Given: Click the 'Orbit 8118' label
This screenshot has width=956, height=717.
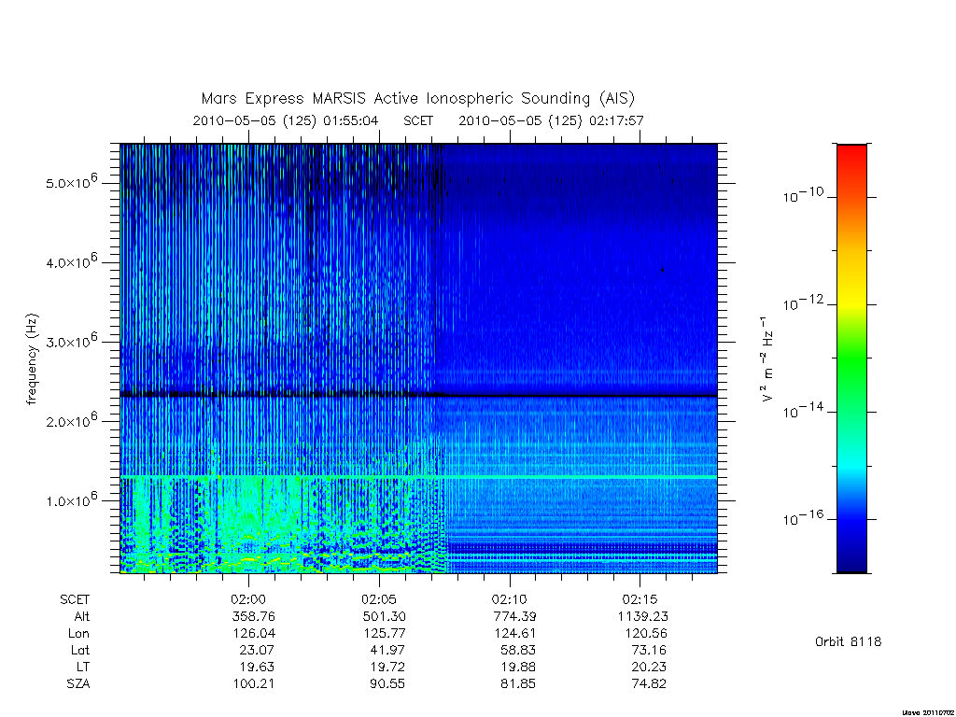Looking at the screenshot, I should 848,642.
